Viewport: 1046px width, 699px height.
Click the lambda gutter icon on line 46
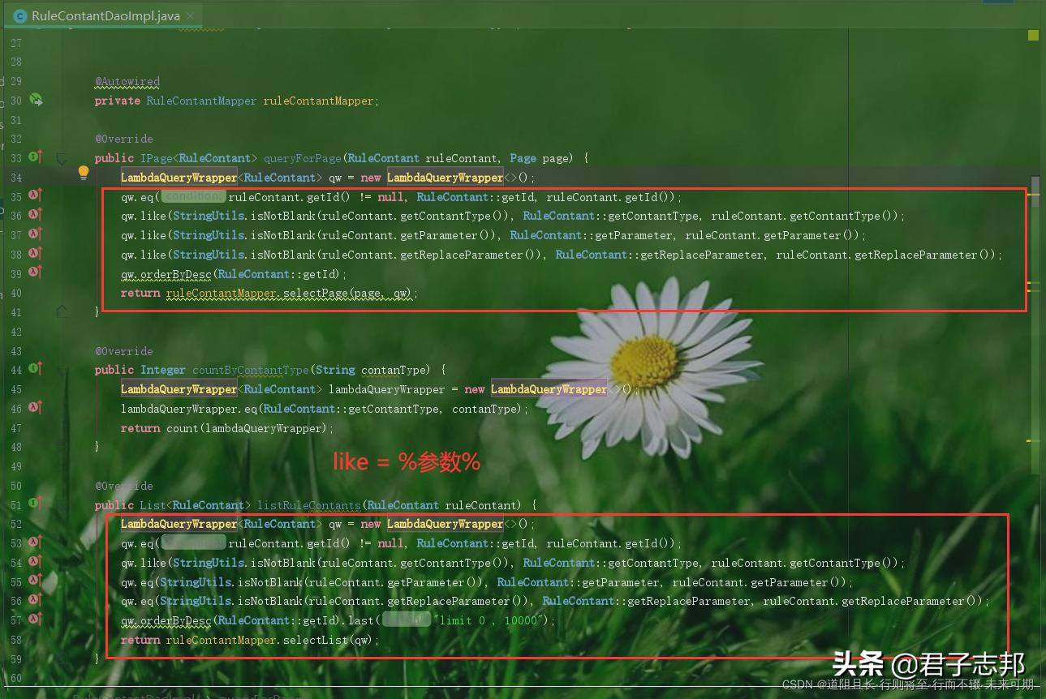pyautogui.click(x=32, y=408)
